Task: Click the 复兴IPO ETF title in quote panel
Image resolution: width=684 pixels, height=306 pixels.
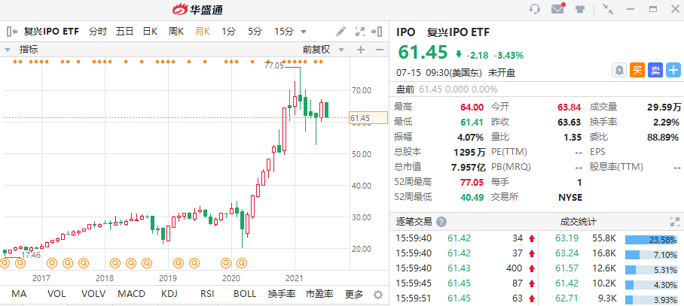Action: point(458,32)
